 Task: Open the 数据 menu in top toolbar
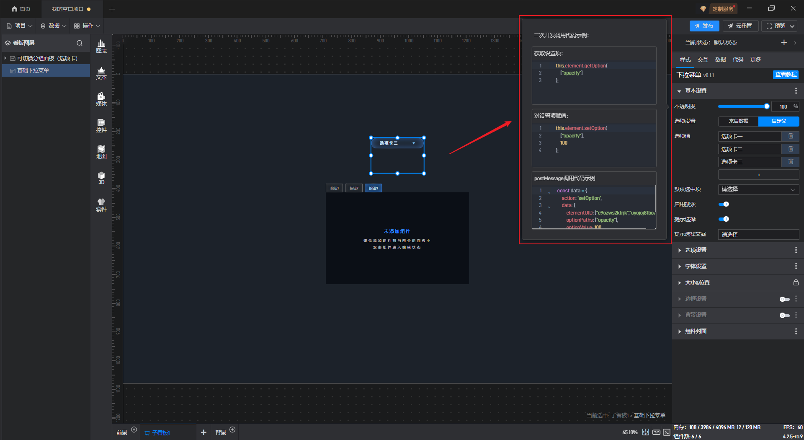(x=53, y=26)
